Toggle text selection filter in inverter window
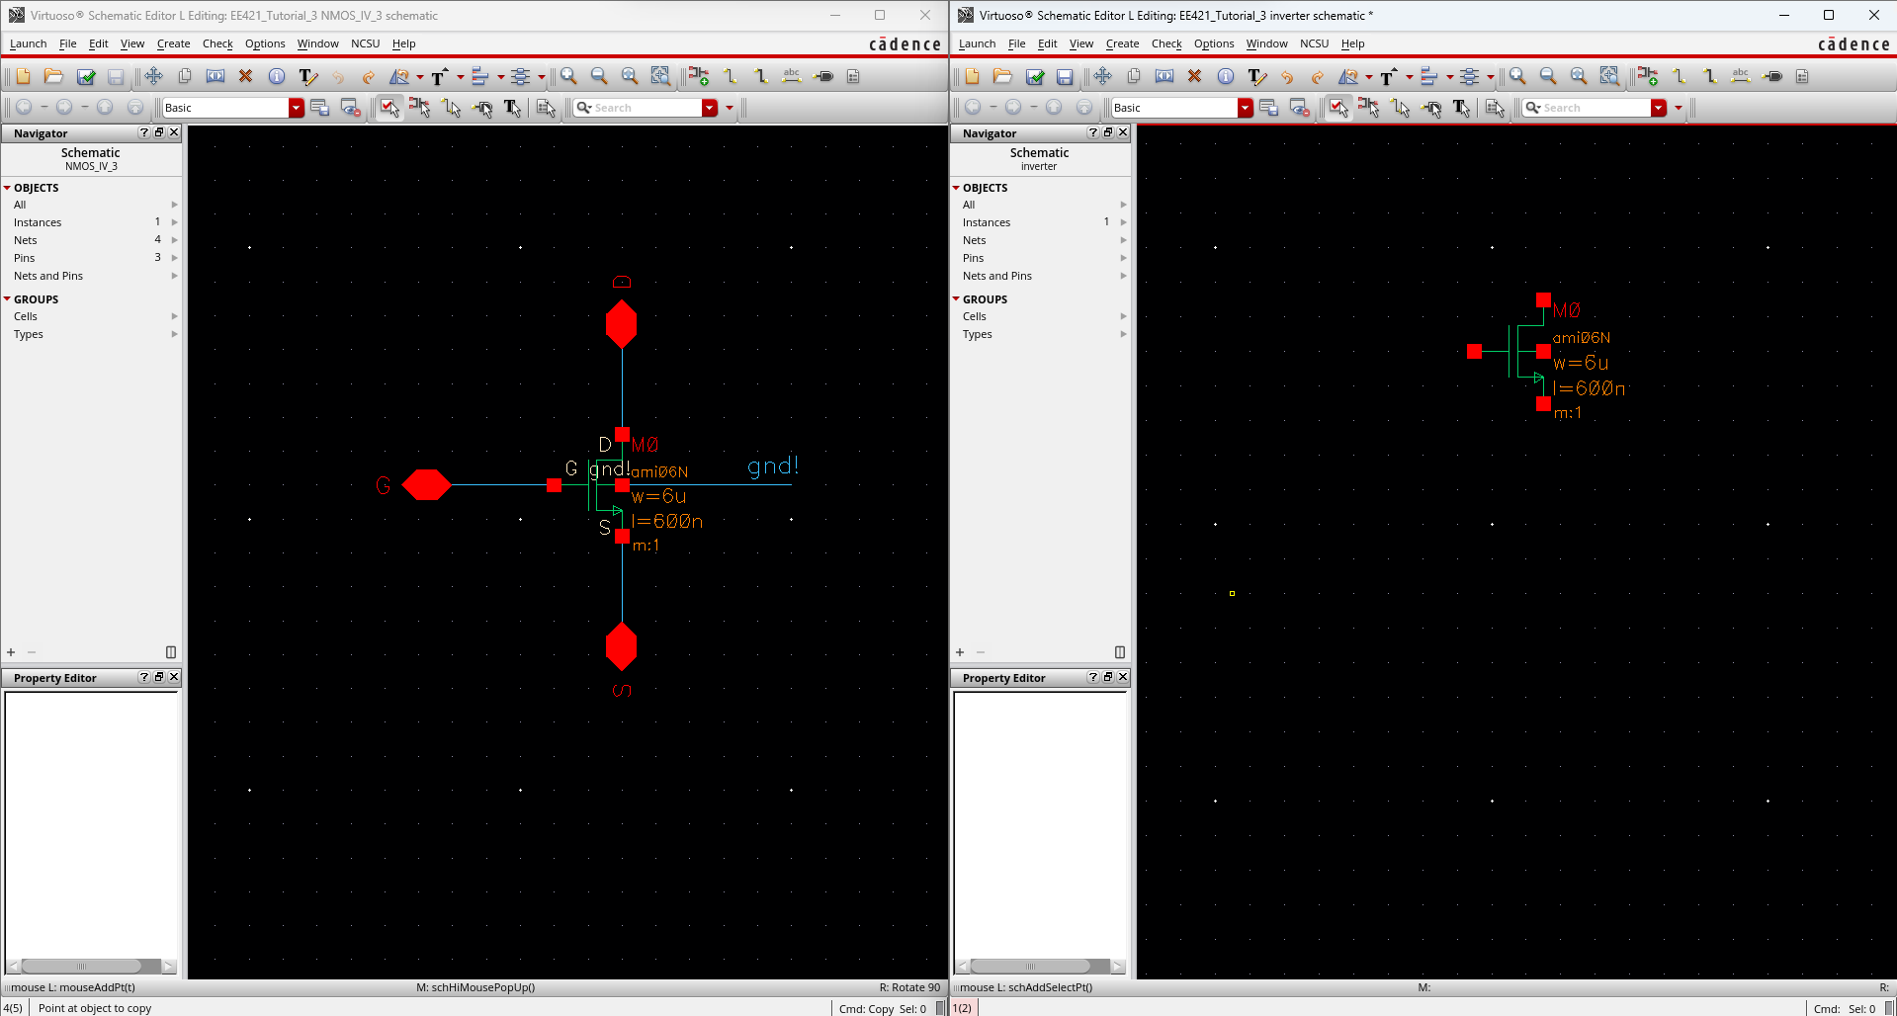The image size is (1897, 1016). (x=1462, y=108)
